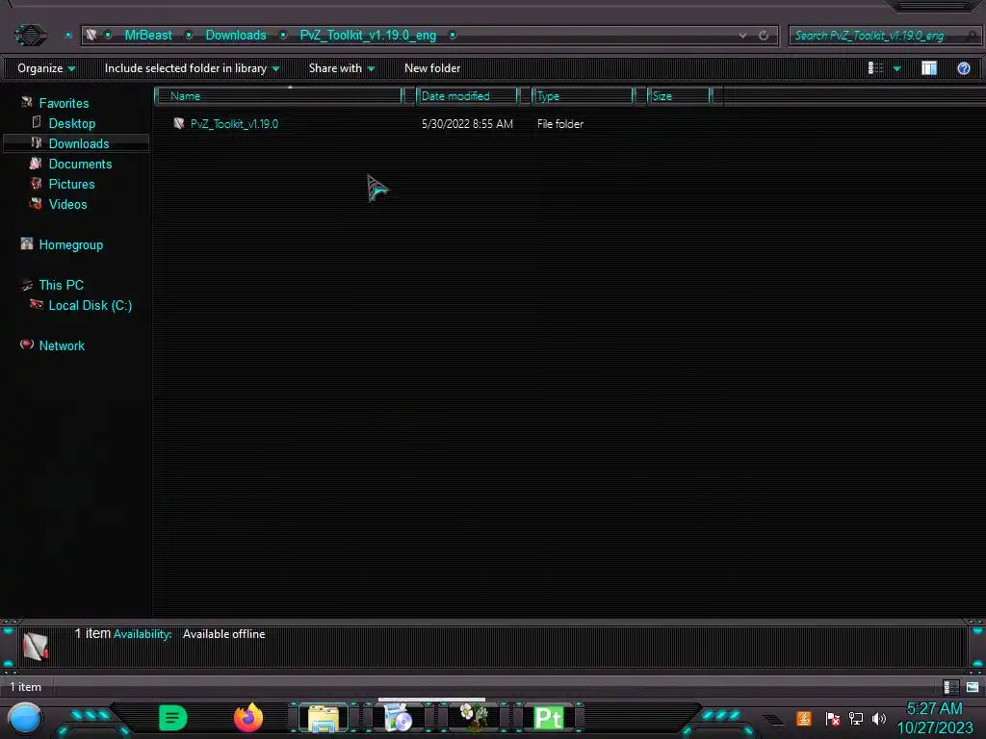Select Homegroup in the navigation pane
This screenshot has width=986, height=739.
70,244
